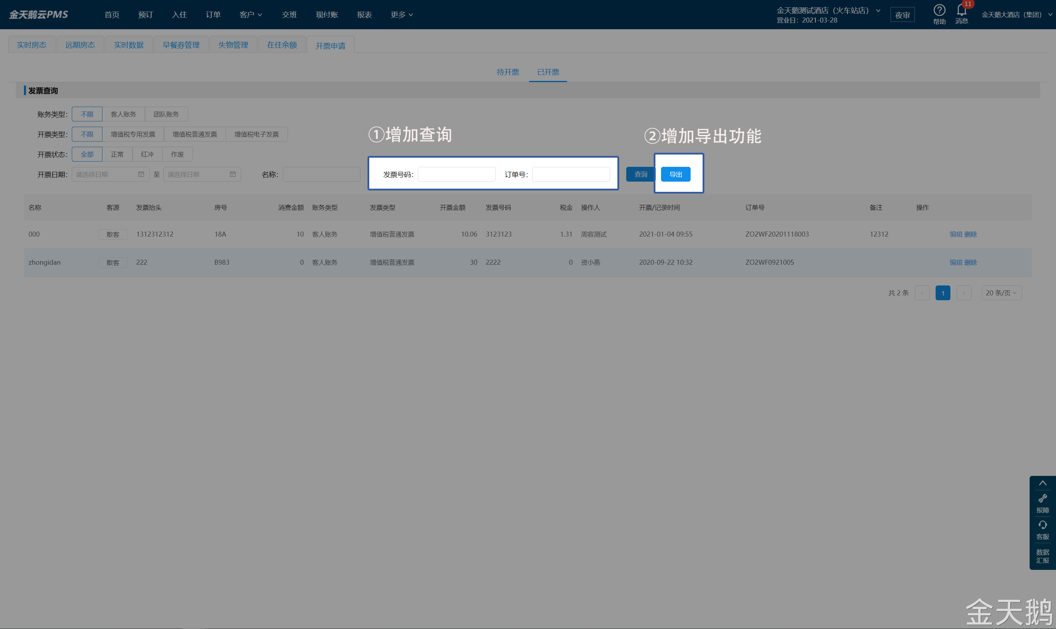1056x629 pixels.
Task: Switch to 已开票 sub-tab
Action: coord(548,72)
